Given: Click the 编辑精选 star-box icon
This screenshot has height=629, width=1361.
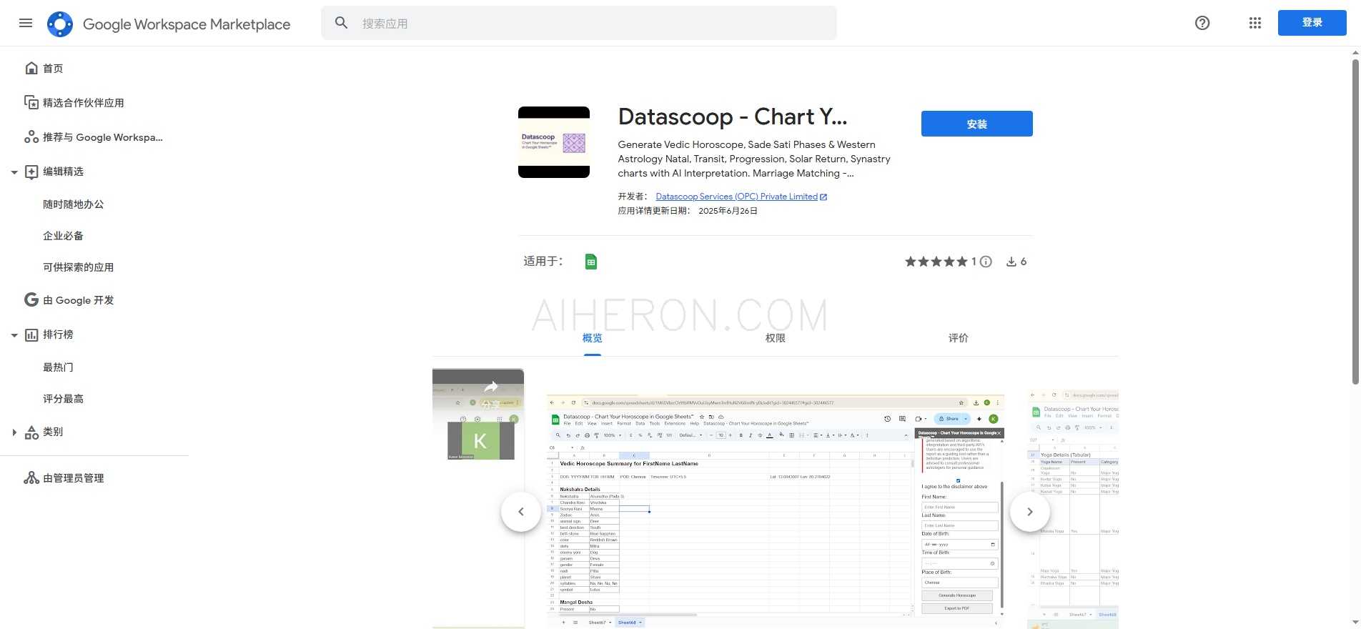Looking at the screenshot, I should click(x=31, y=172).
